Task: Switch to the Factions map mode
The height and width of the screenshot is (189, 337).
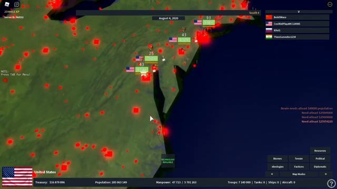Action: tap(299, 167)
